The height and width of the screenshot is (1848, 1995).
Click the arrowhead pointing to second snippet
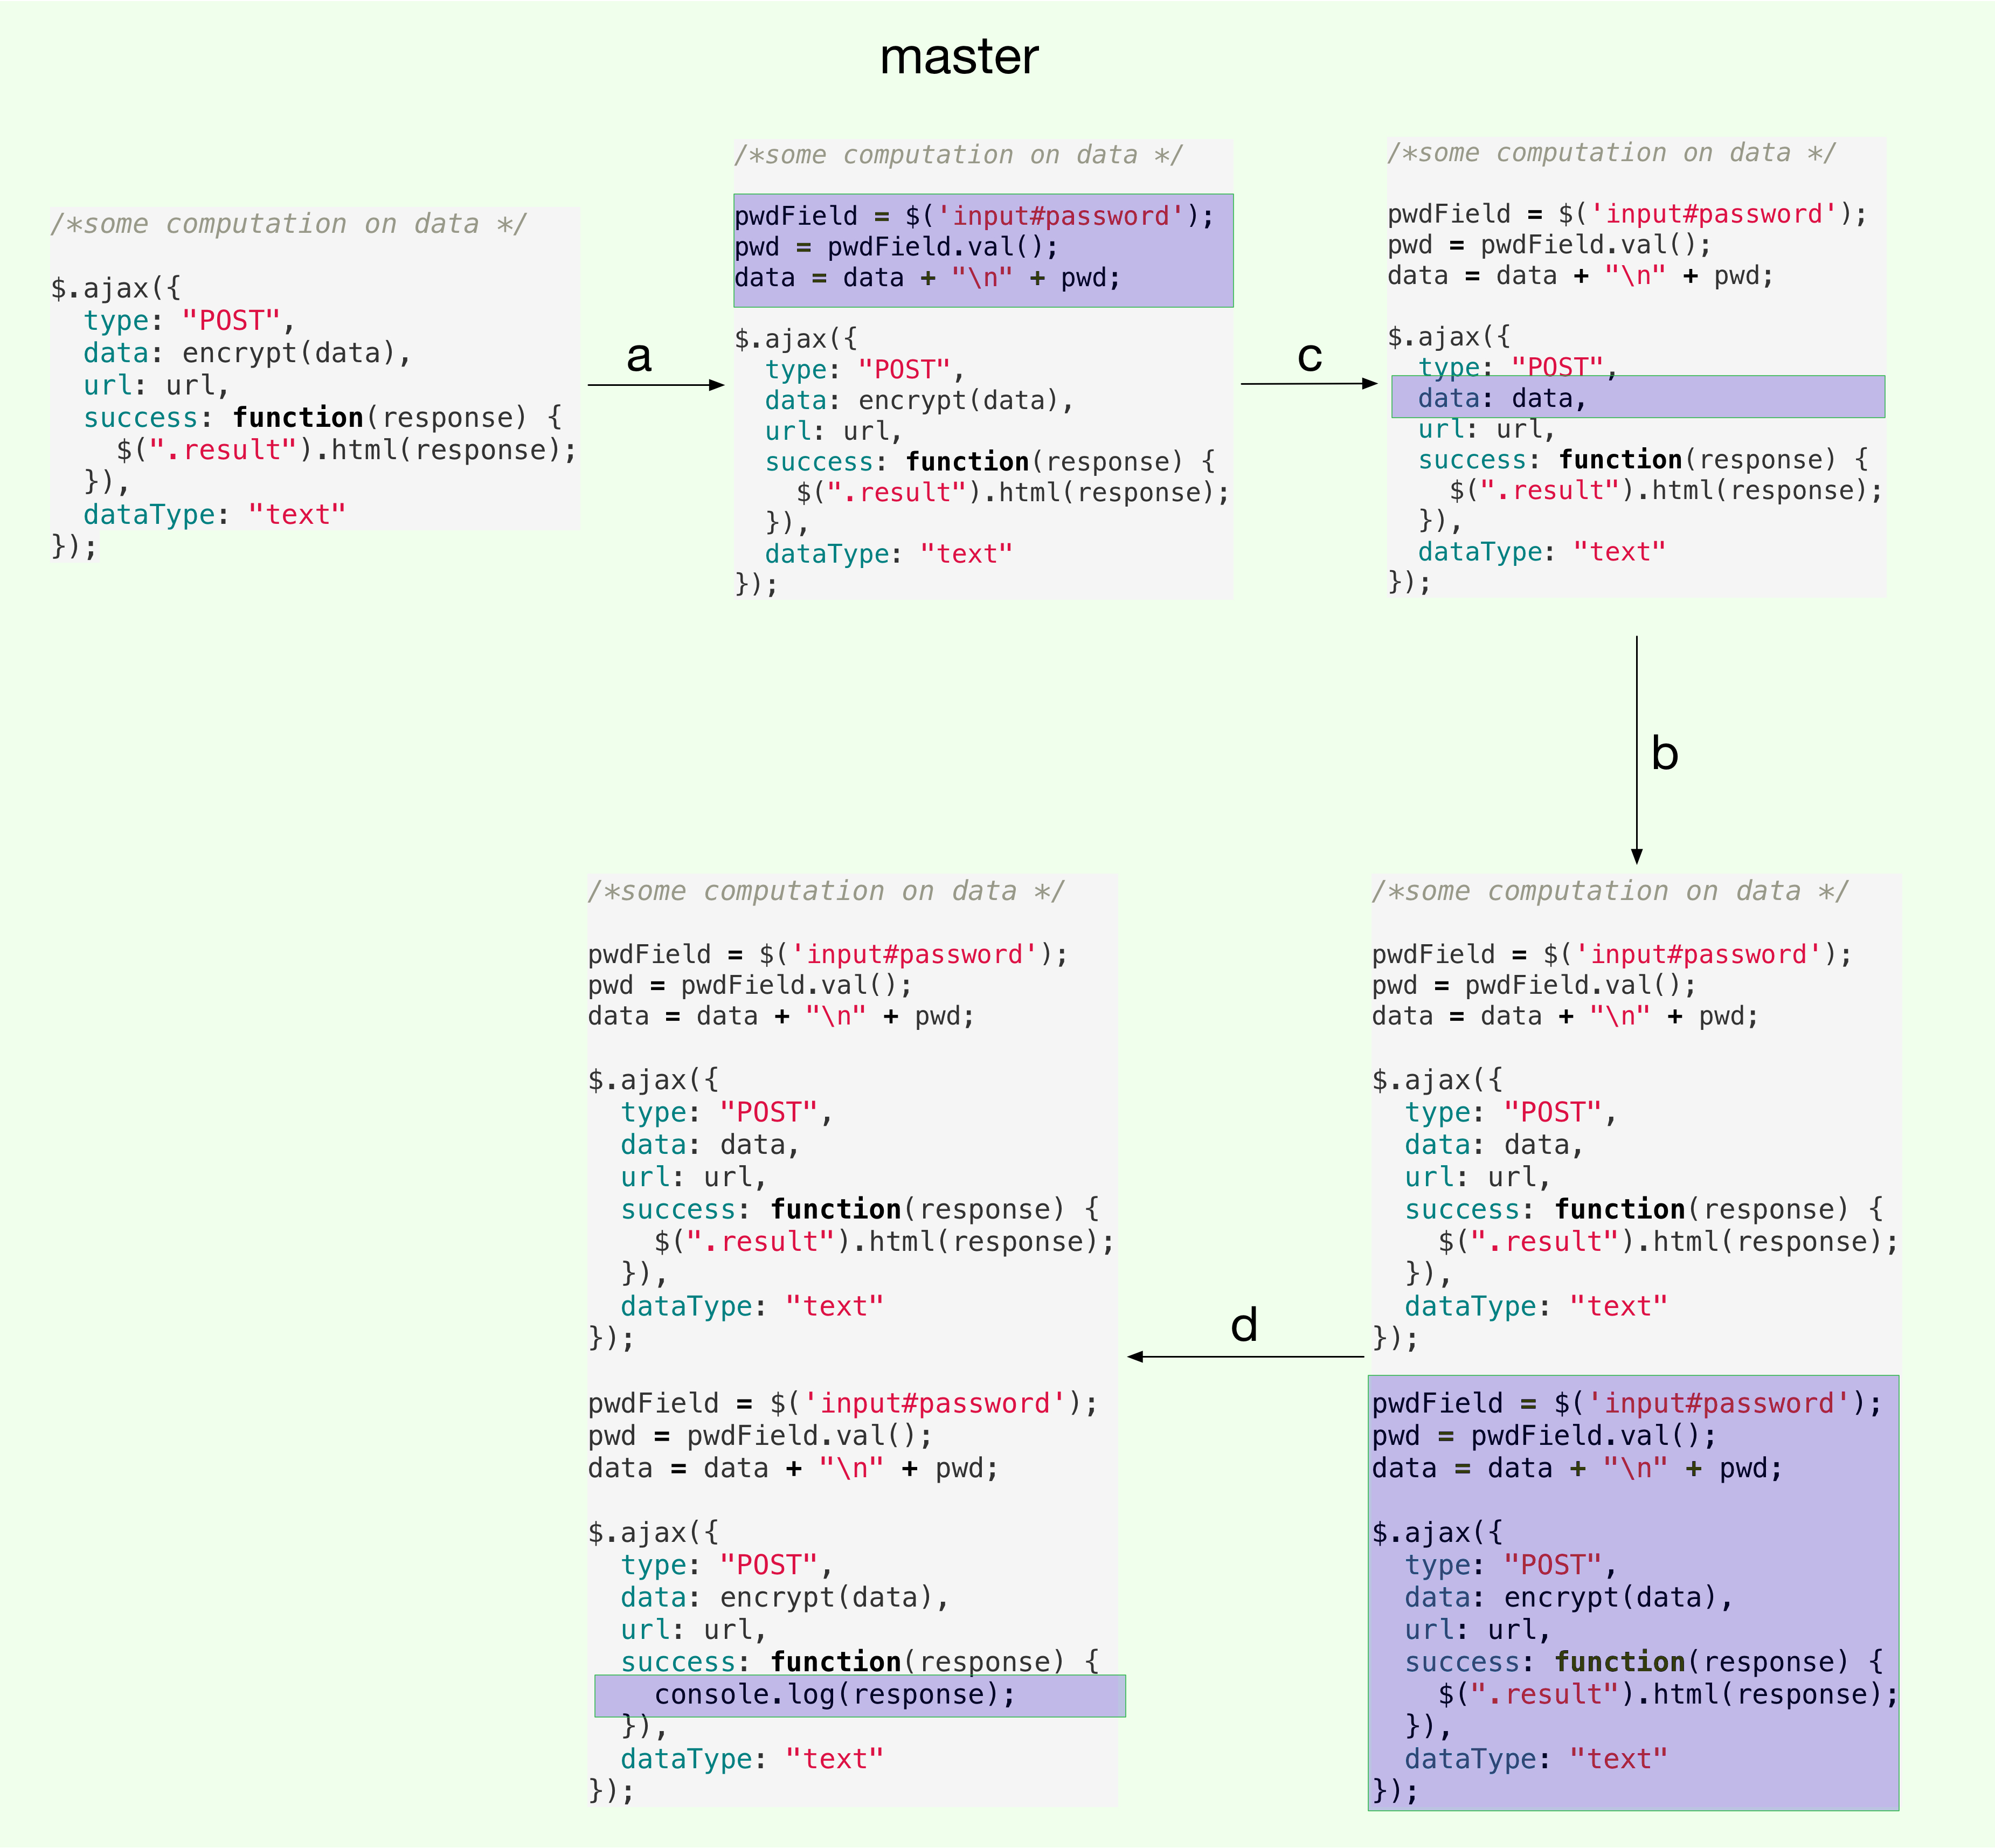pyautogui.click(x=716, y=385)
